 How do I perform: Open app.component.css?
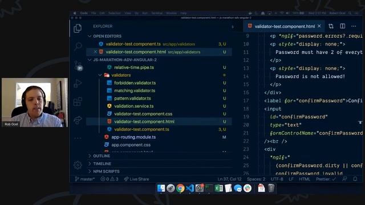click(x=159, y=145)
